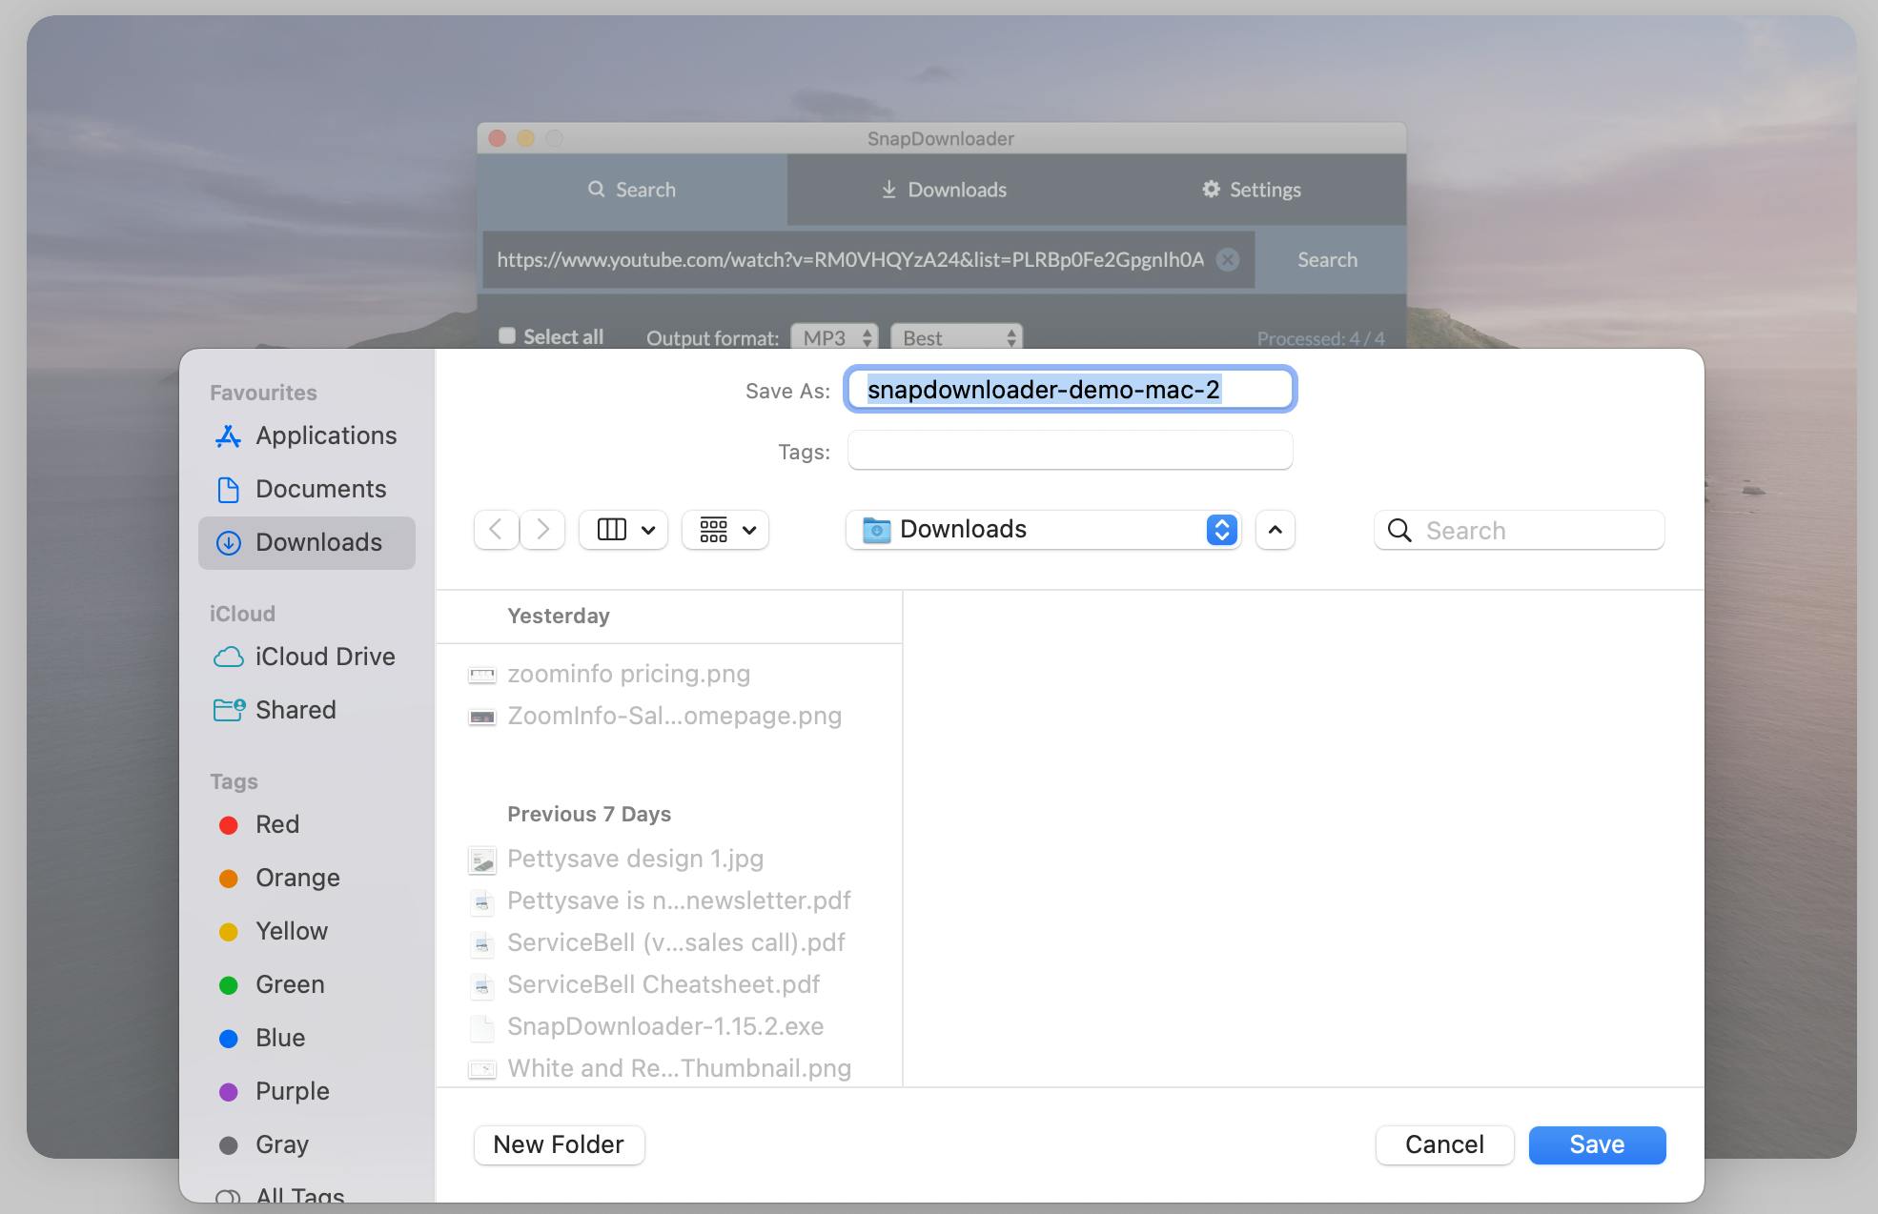Image resolution: width=1878 pixels, height=1214 pixels.
Task: Click the Documents page icon
Action: tap(228, 490)
